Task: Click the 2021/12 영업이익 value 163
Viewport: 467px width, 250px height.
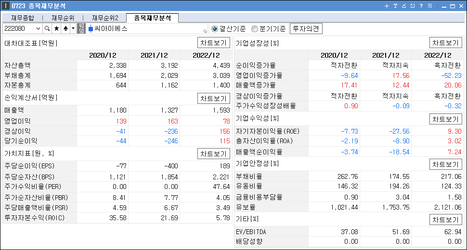Action: pyautogui.click(x=173, y=121)
